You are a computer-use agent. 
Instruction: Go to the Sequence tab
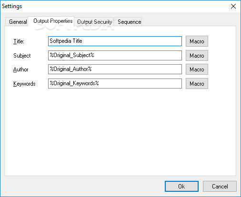[x=128, y=22]
